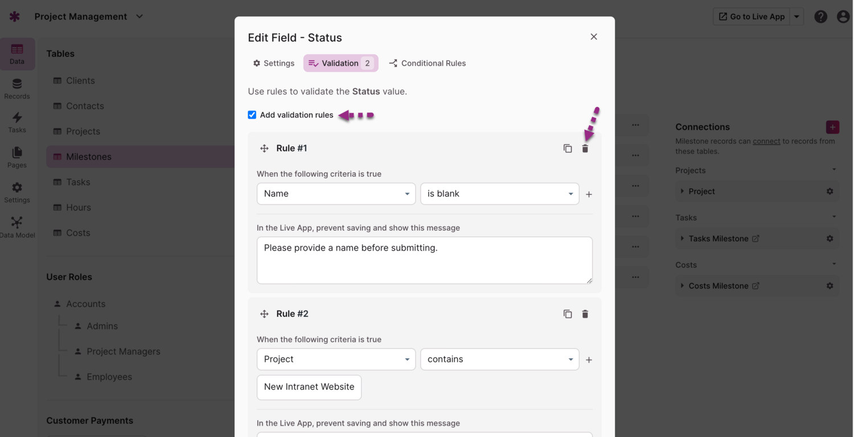Open the Tasks sidebar icon
Screen dimensions: 854x437
[x=17, y=122]
